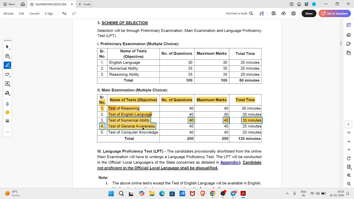Image resolution: width=354 pixels, height=199 pixels.
Task: Open Windows taskbar Search
Action: coord(121,193)
